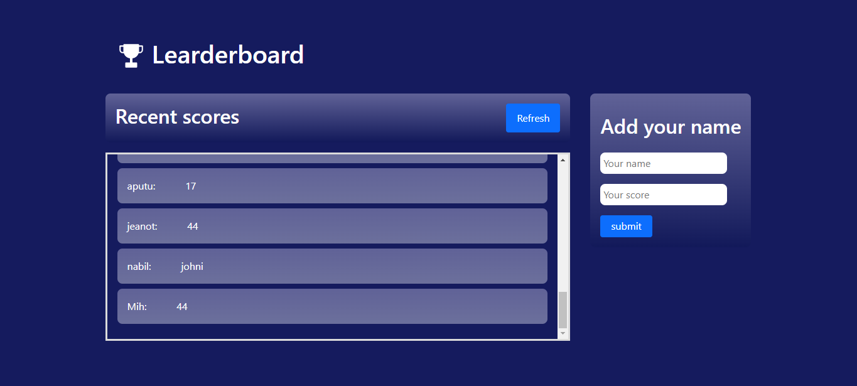
Task: Click the nabil entry showing johni
Action: point(331,266)
